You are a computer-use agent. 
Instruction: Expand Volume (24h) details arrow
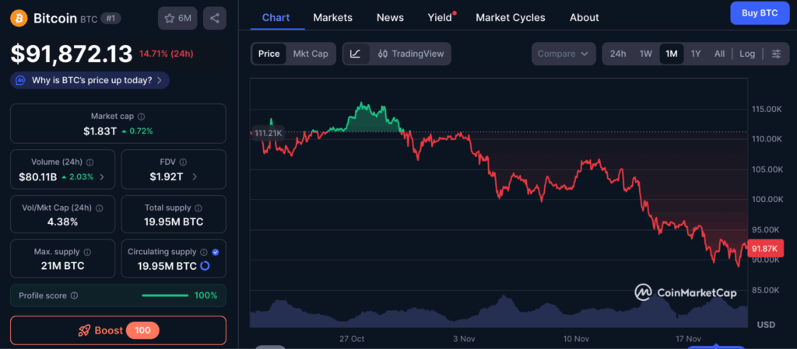pyautogui.click(x=102, y=177)
